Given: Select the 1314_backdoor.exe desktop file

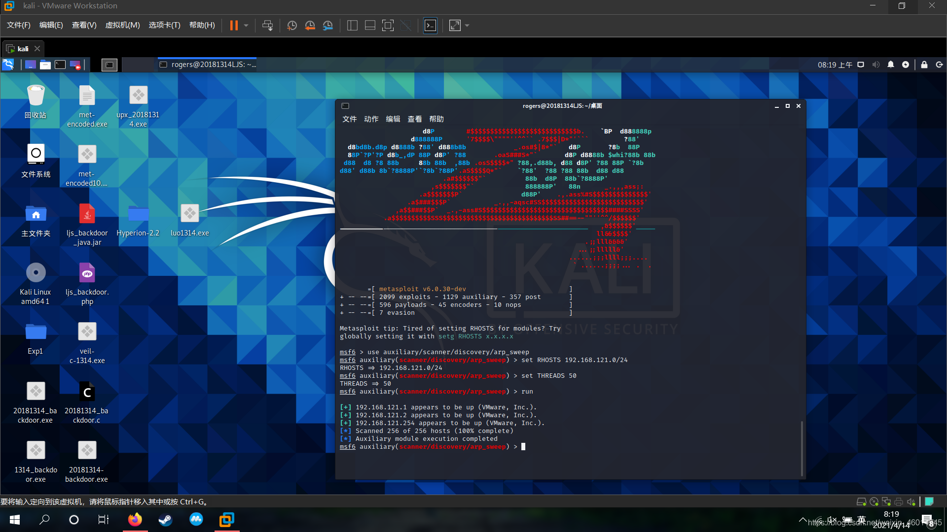Looking at the screenshot, I should 36,461.
